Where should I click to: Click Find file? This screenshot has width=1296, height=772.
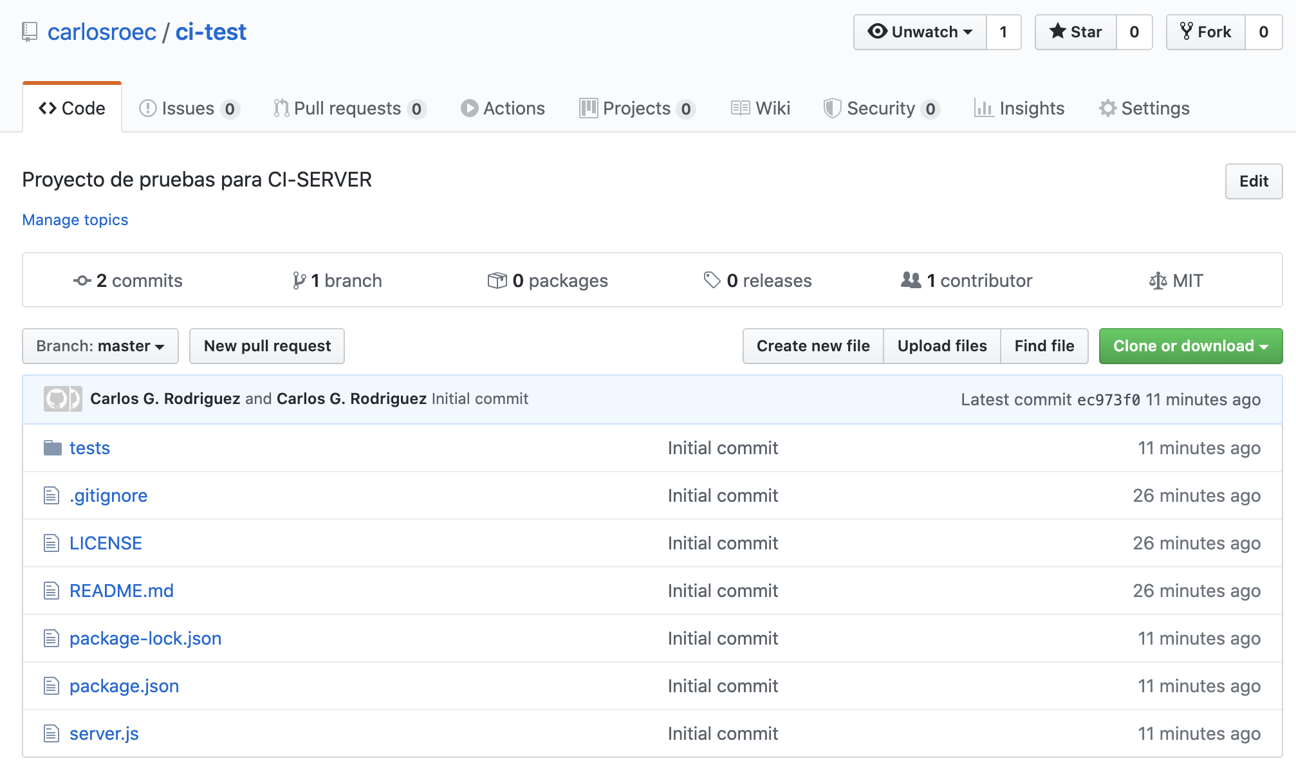click(1044, 346)
